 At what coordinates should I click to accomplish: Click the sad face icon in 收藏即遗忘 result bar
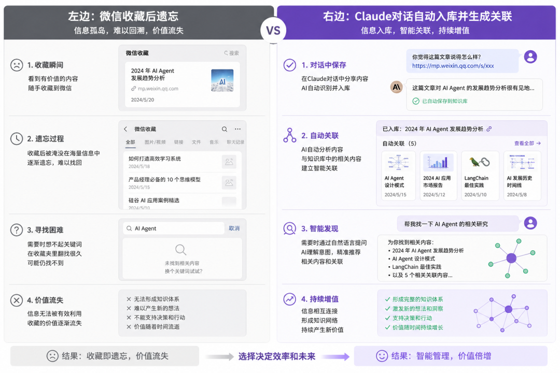pos(52,356)
